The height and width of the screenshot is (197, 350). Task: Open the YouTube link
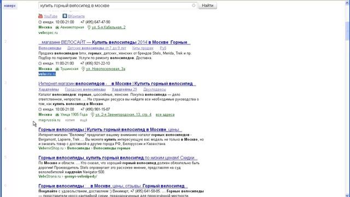point(50,16)
